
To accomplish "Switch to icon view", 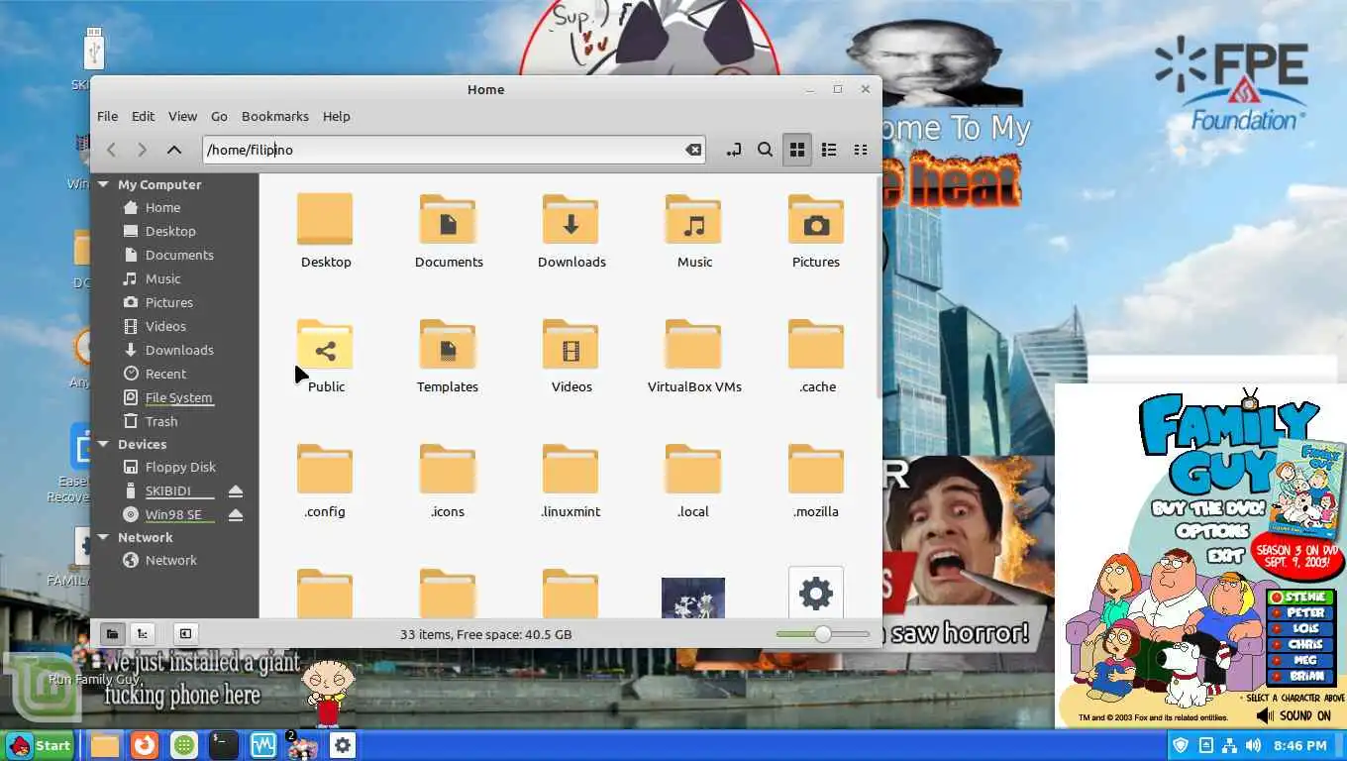I will tap(796, 150).
